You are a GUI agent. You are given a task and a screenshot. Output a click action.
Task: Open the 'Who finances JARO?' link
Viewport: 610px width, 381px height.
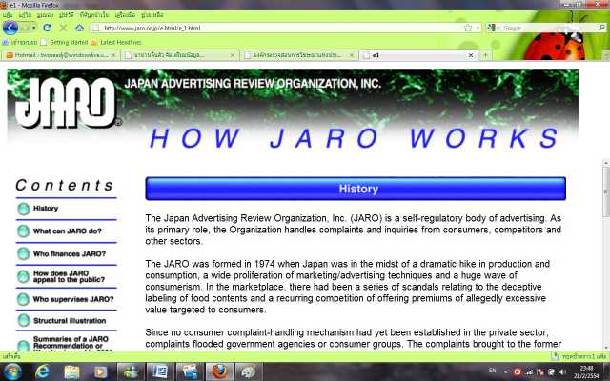click(70, 254)
